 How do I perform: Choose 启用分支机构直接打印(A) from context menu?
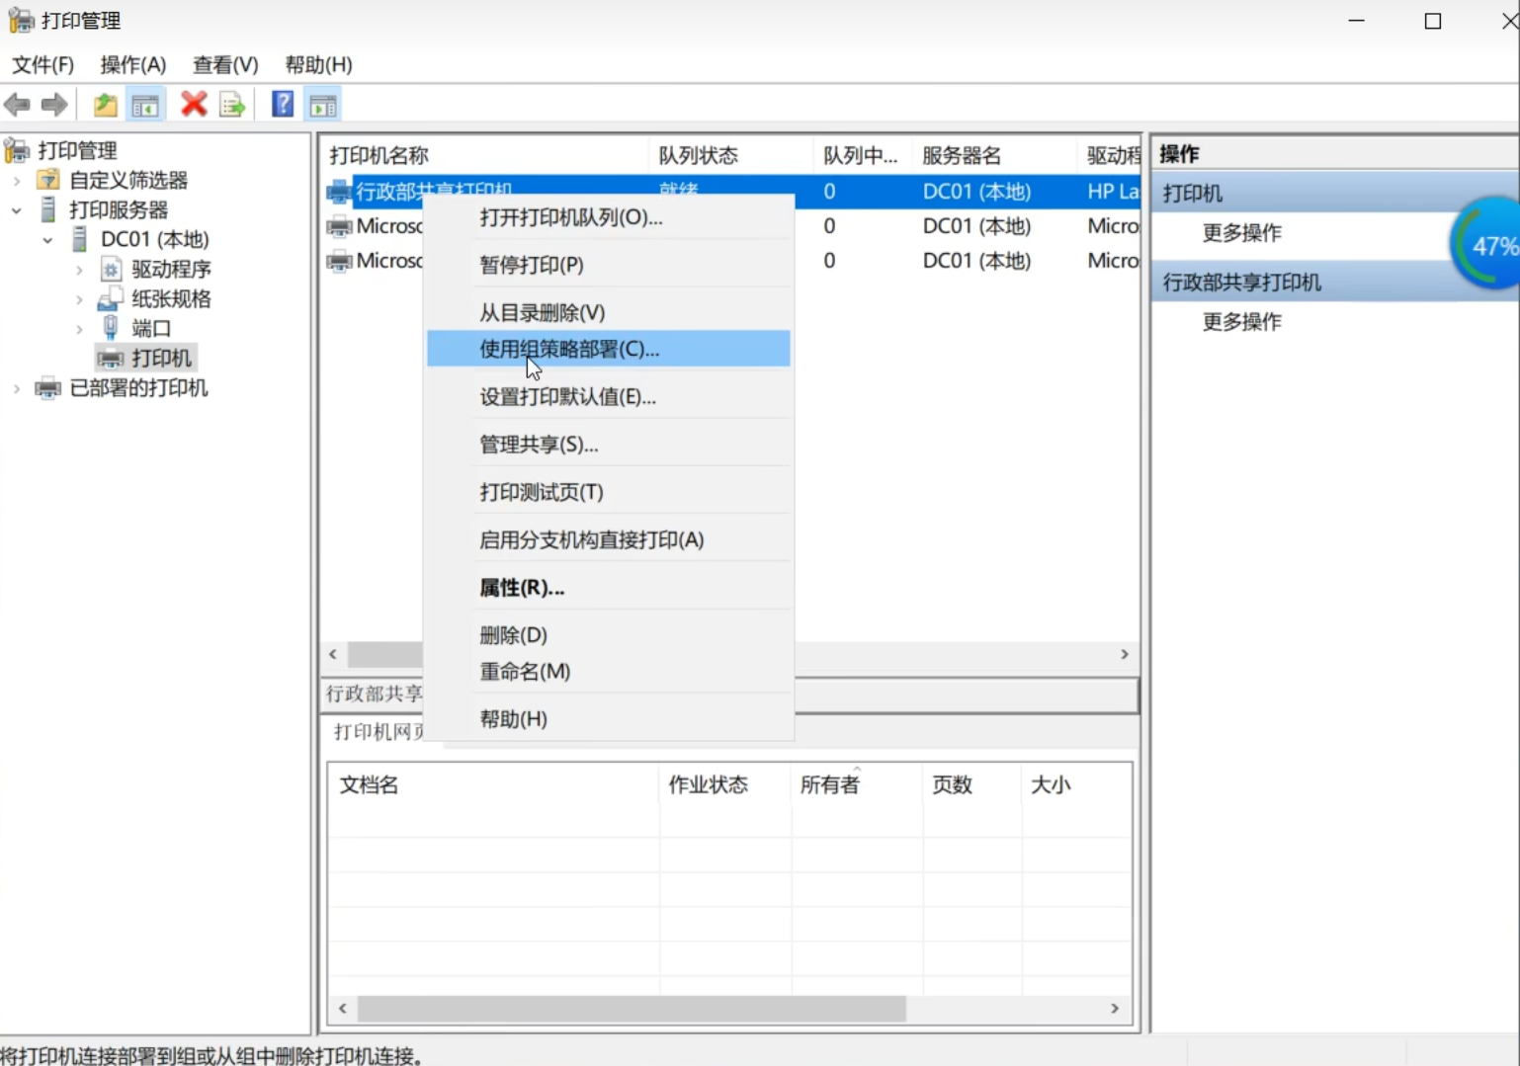[609, 539]
